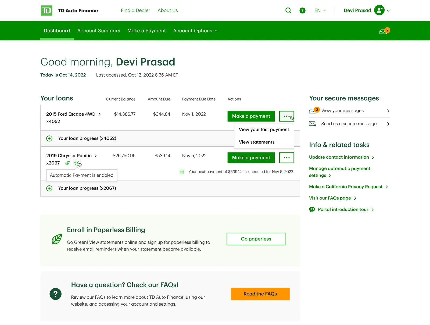
Task: Click the Read the FAQs button
Action: click(x=260, y=294)
